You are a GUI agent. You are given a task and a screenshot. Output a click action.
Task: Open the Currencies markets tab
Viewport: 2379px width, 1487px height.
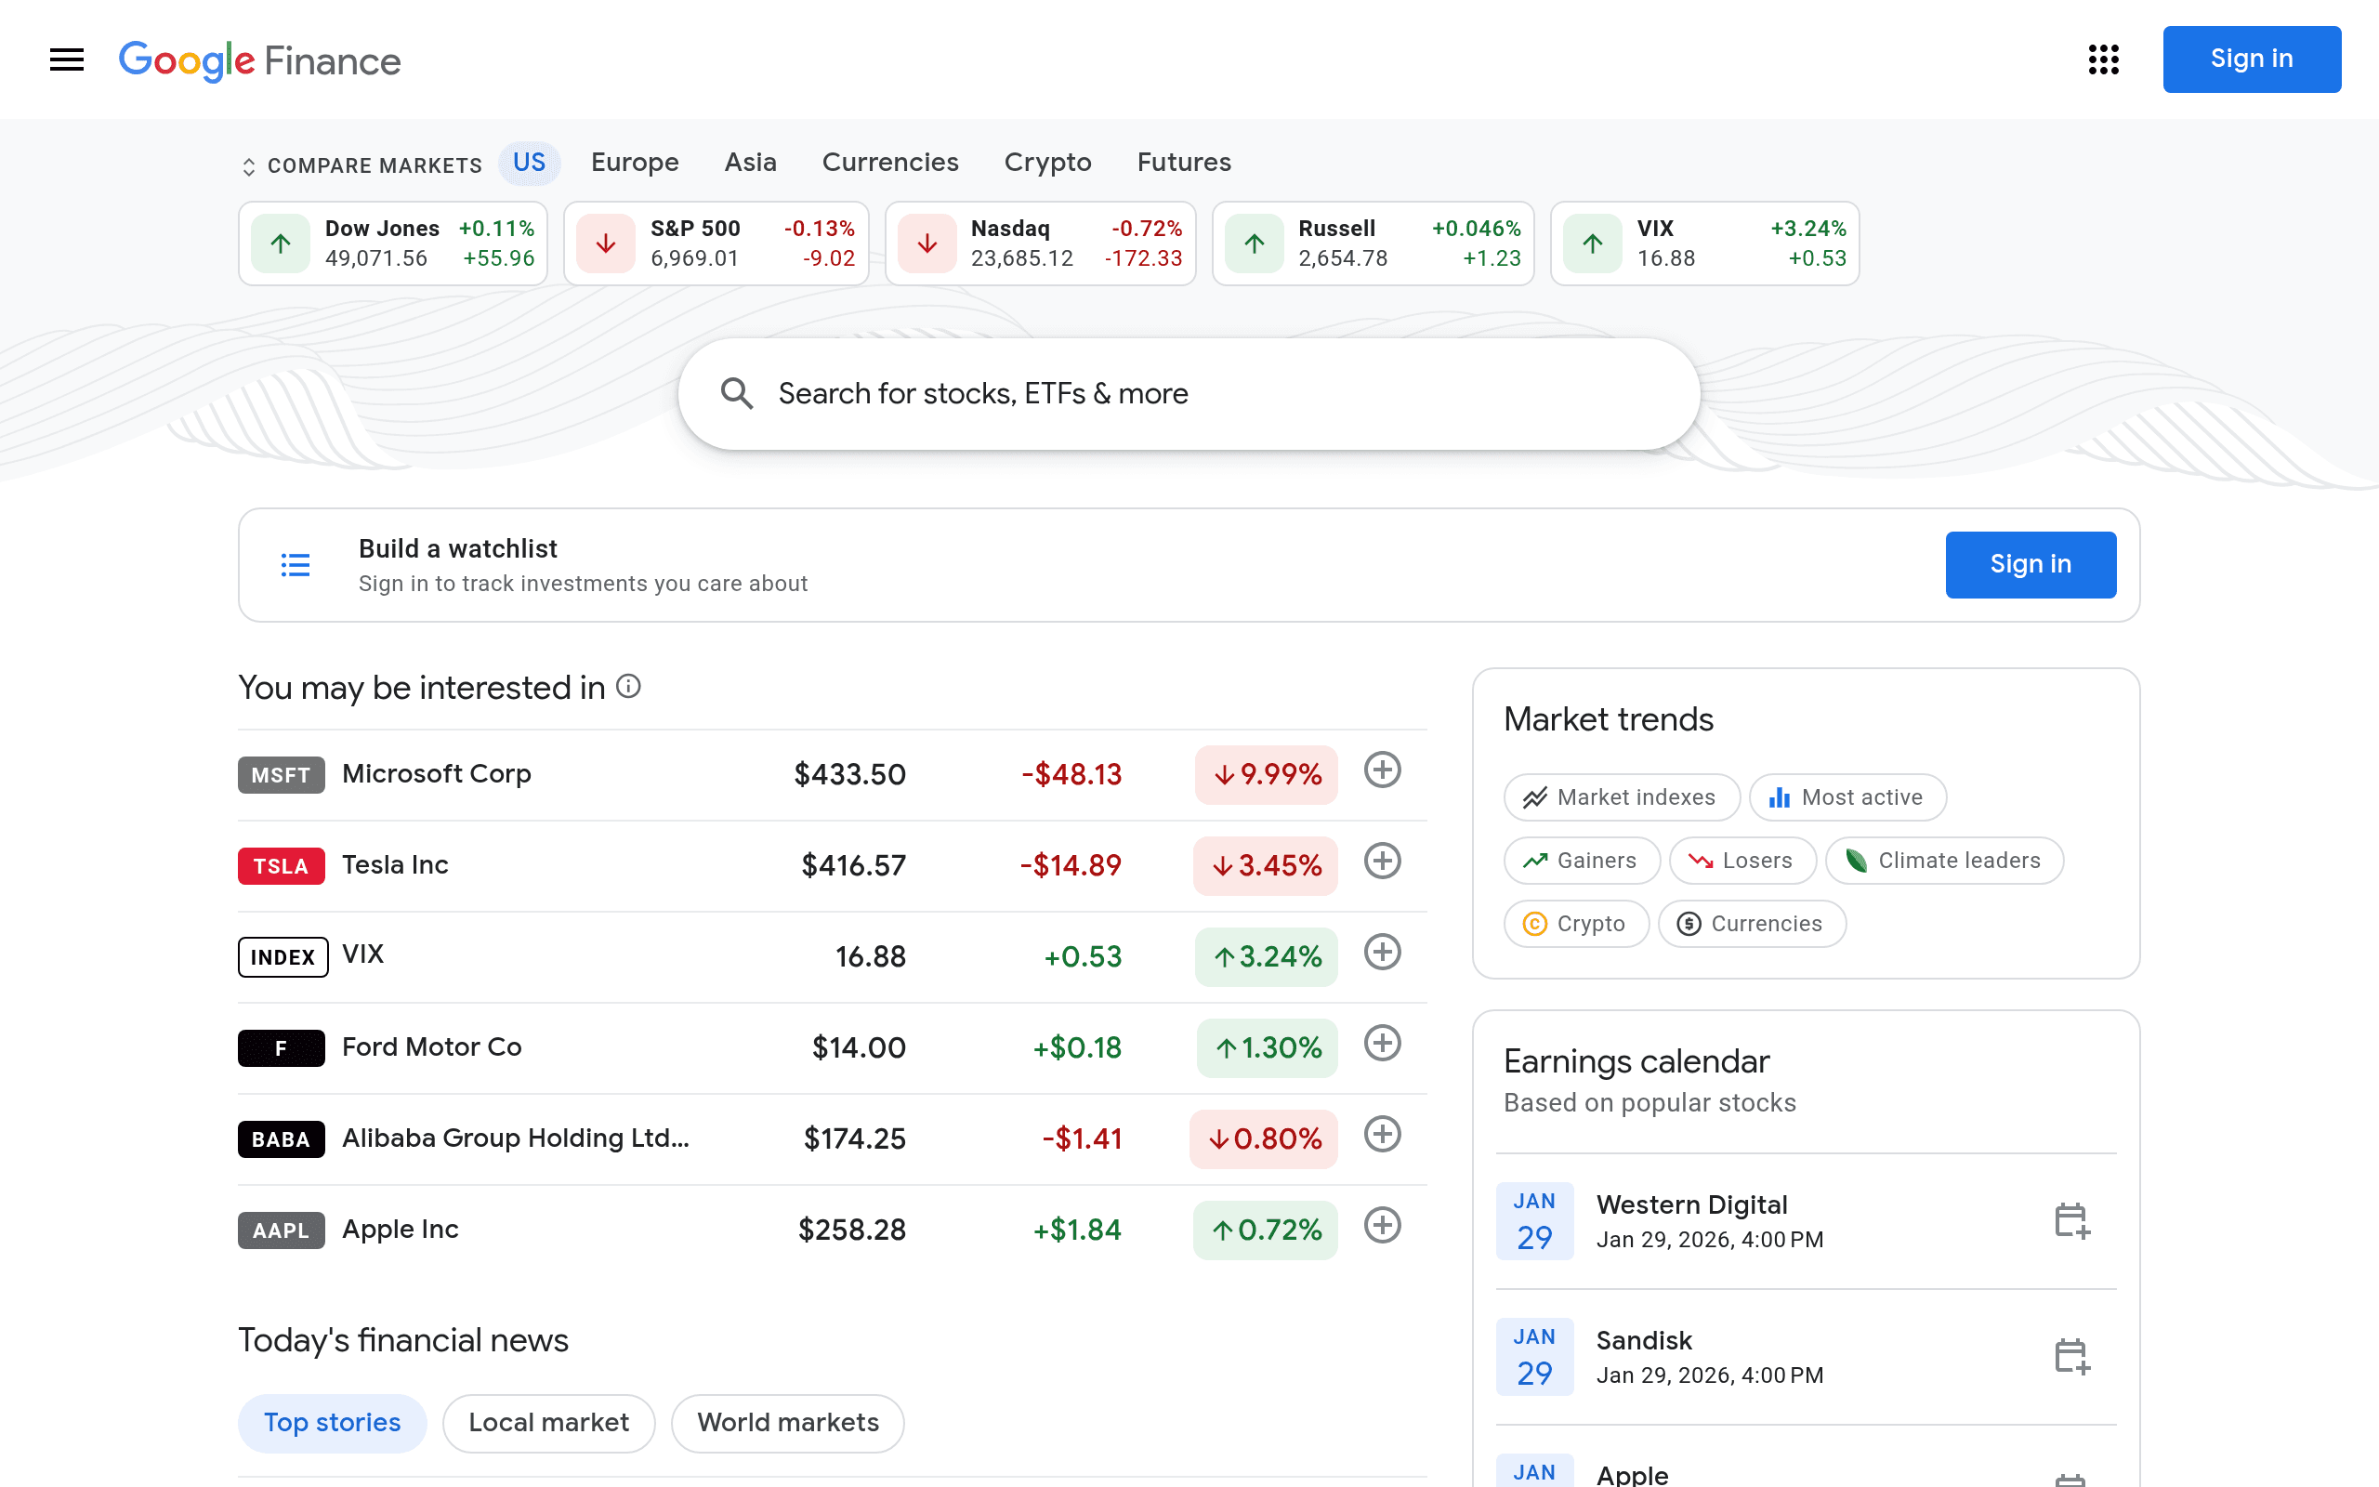[889, 163]
